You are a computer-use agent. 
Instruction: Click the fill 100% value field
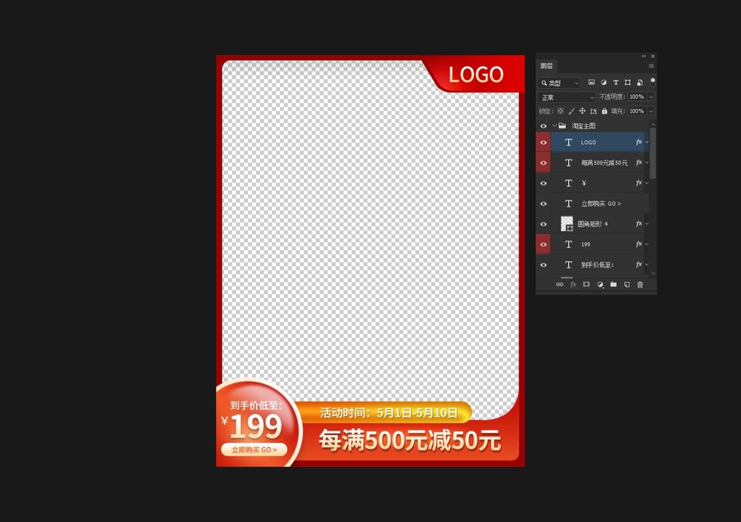tap(637, 111)
